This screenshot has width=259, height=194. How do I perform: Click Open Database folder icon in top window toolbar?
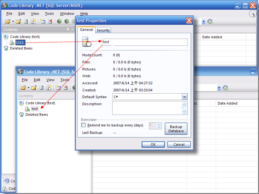8,21
